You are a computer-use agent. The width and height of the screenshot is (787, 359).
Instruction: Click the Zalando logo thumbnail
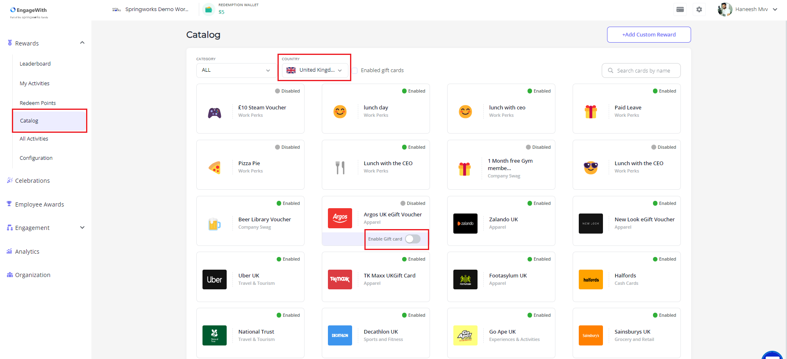[x=465, y=223]
